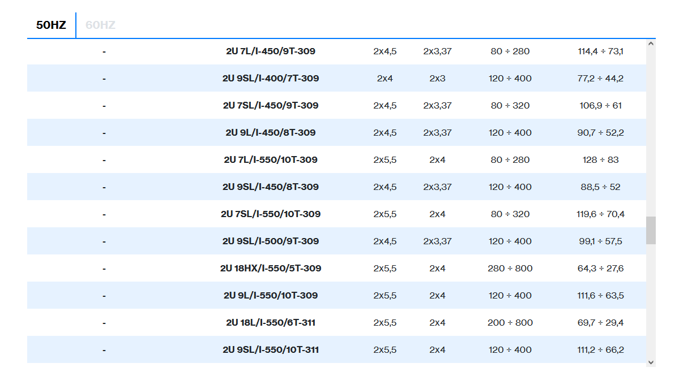The width and height of the screenshot is (679, 376).
Task: Click the vertical scrollbar thumb
Action: tap(651, 230)
